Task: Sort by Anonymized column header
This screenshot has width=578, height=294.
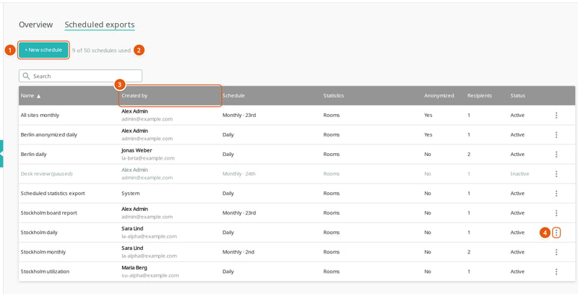Action: click(439, 96)
